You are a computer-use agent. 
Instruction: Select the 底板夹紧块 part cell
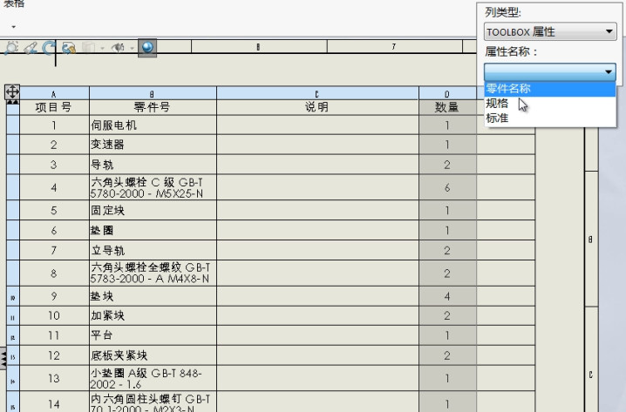click(153, 355)
